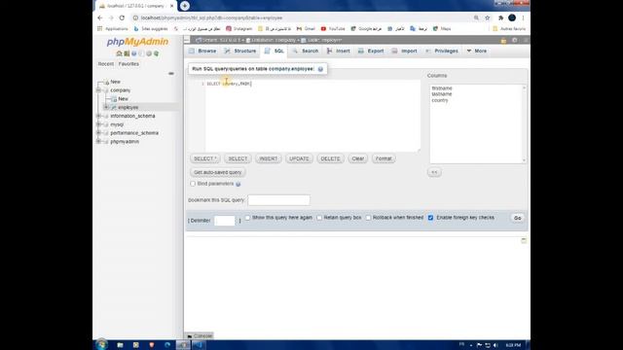Click the UPDATE query template button

click(x=299, y=158)
